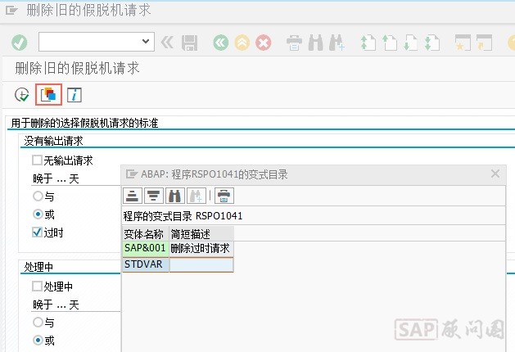Click the popup dialog menu icon beside ABAP title
Viewport: 515px width, 352px height.
[132, 174]
